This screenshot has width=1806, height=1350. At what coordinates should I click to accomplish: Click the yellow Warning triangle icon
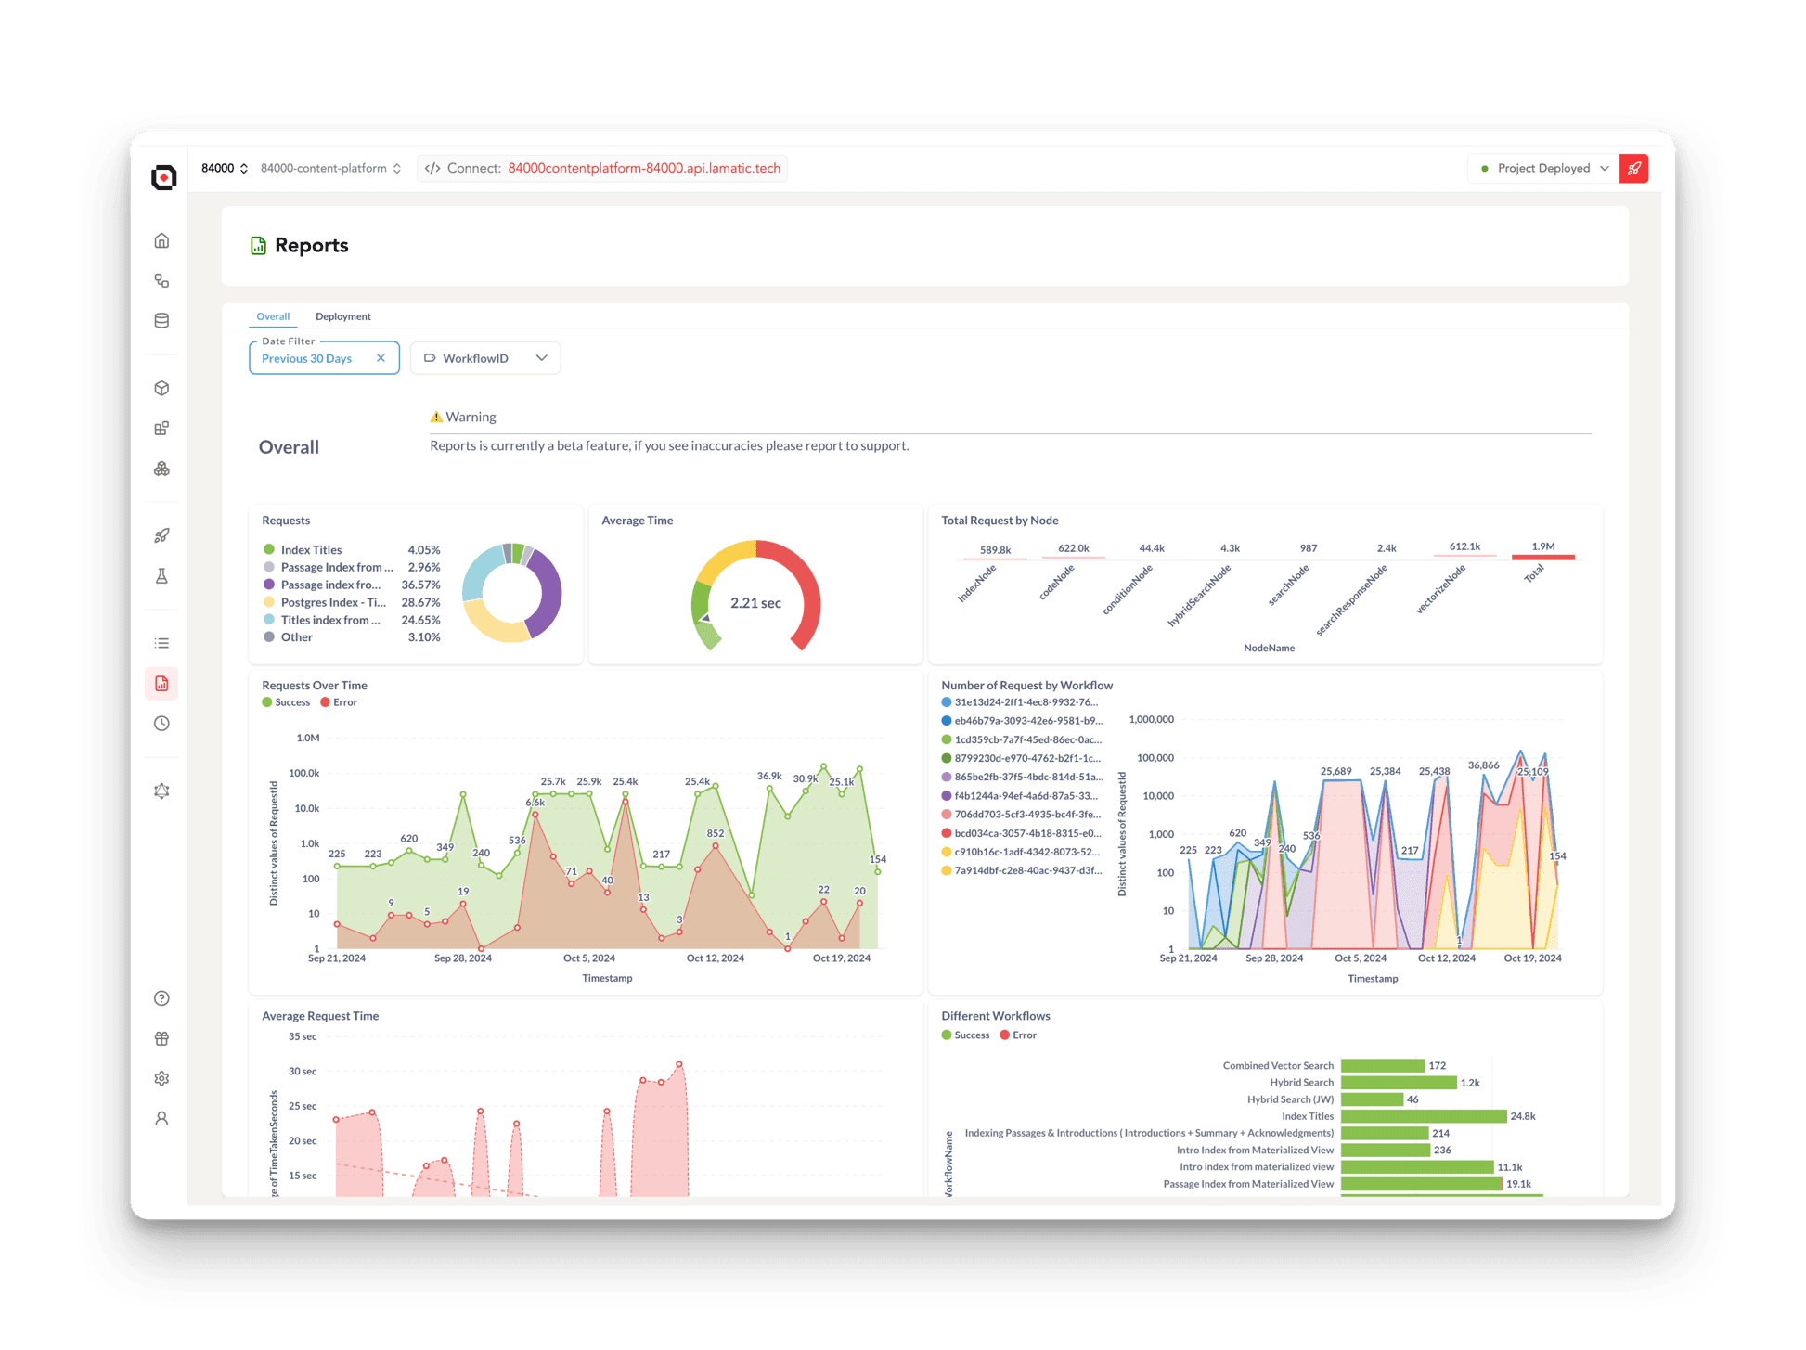(436, 417)
